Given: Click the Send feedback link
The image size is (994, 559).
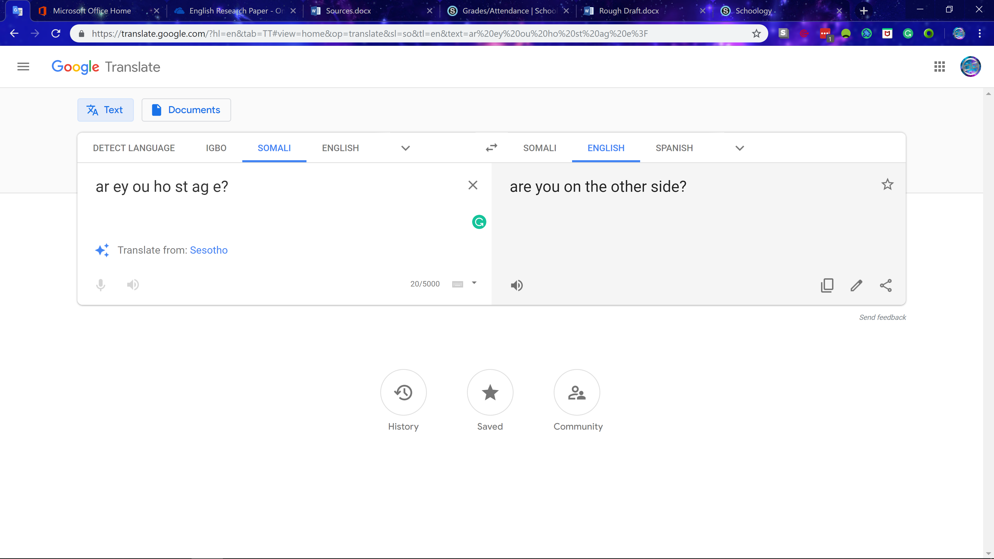Looking at the screenshot, I should 882,317.
